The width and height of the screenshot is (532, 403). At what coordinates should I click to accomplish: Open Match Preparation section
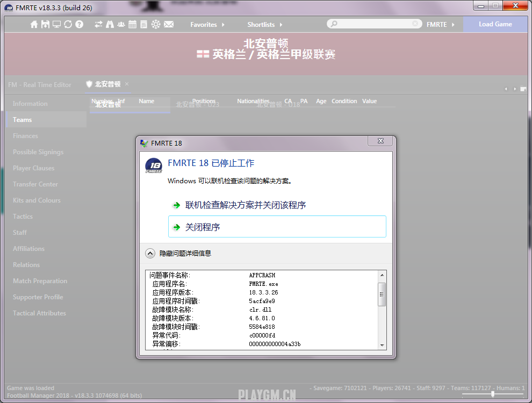point(46,281)
